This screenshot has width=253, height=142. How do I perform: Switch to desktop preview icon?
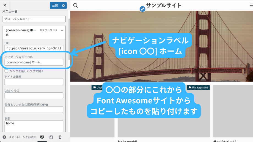coord(42,137)
